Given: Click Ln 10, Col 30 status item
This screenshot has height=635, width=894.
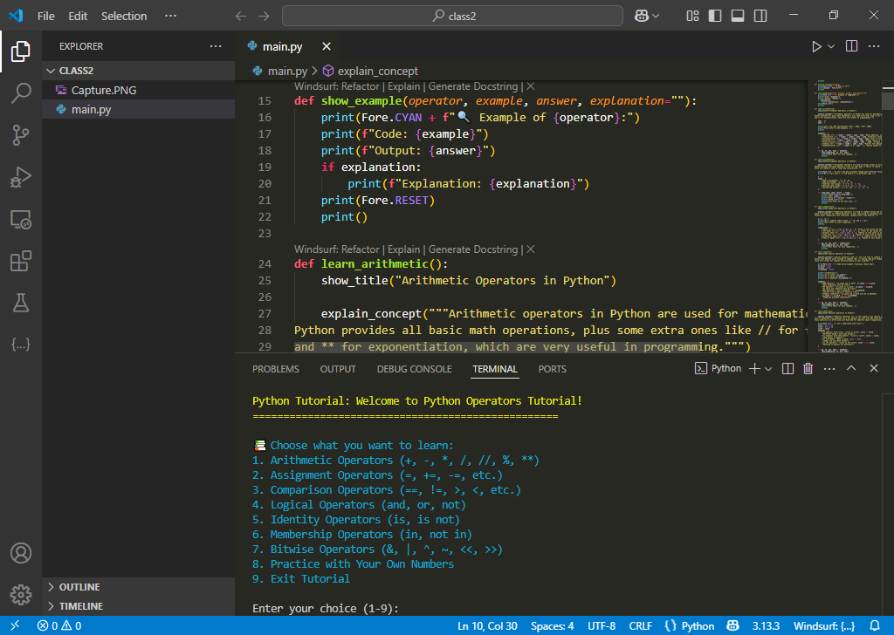Looking at the screenshot, I should pyautogui.click(x=487, y=625).
